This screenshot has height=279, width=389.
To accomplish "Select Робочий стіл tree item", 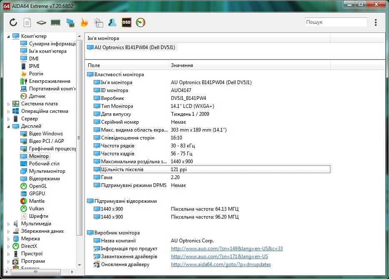I will (x=44, y=164).
